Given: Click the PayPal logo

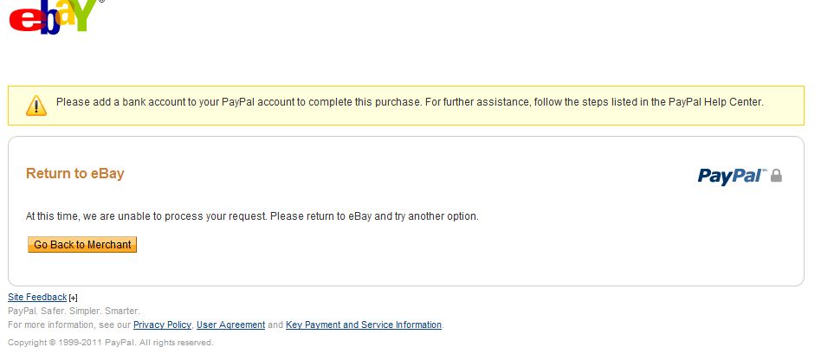Looking at the screenshot, I should pyautogui.click(x=729, y=177).
